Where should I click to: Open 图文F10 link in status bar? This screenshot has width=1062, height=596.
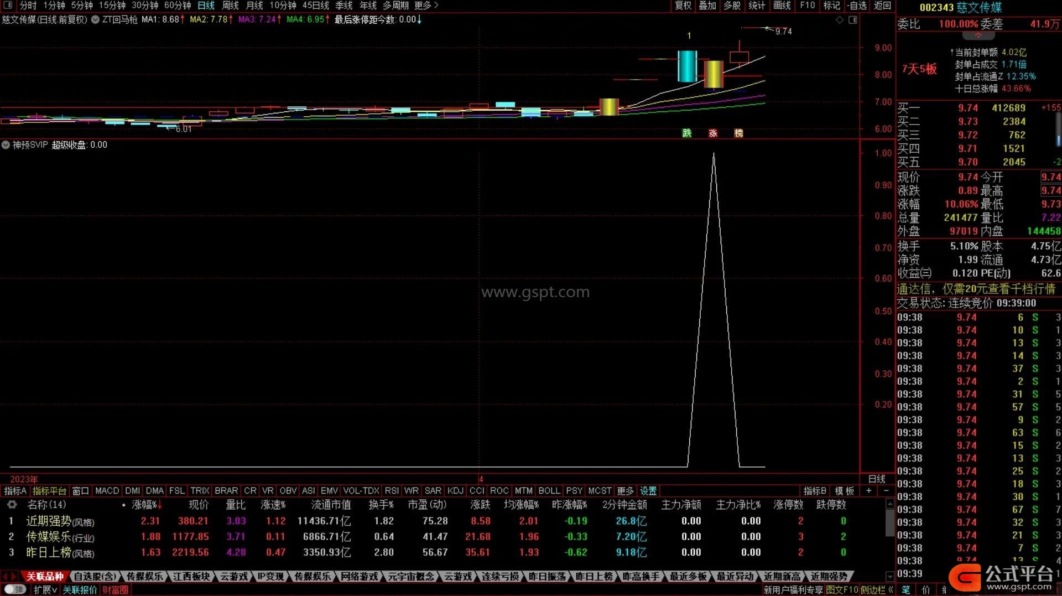(842, 590)
